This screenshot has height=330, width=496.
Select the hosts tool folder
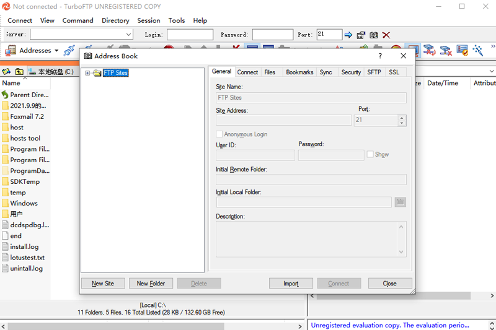21,138
